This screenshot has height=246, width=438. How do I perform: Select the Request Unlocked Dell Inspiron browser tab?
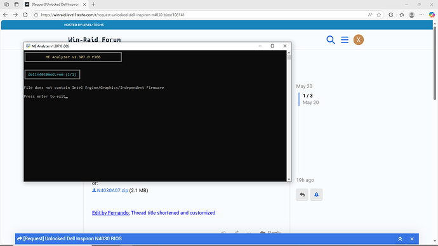(55, 4)
